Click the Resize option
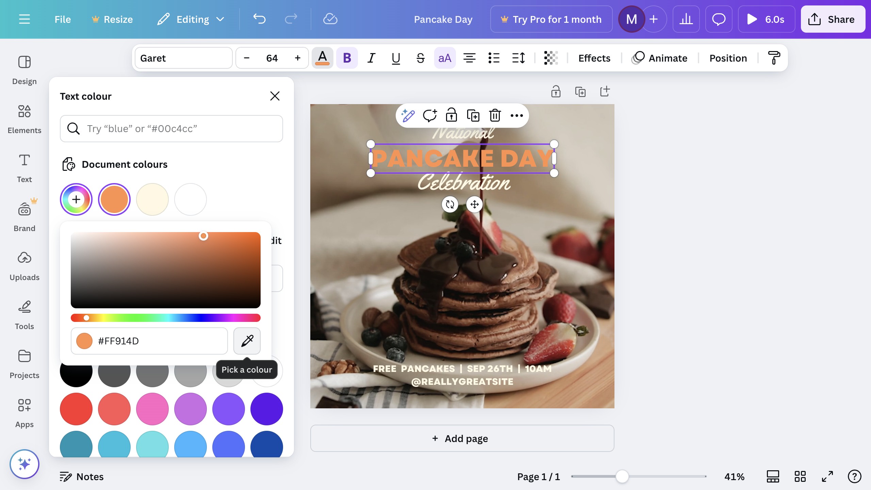 112,19
